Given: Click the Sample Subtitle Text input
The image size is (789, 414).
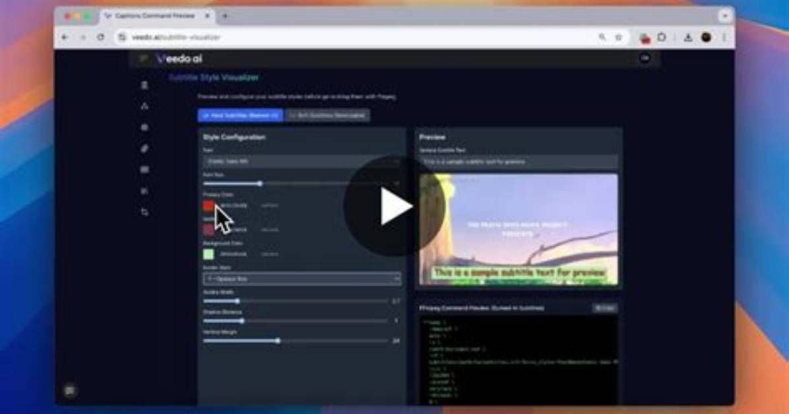Looking at the screenshot, I should click(519, 162).
